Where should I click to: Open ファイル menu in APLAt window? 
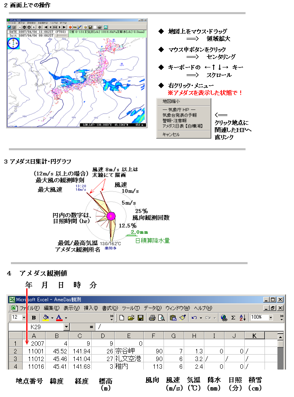11,23
